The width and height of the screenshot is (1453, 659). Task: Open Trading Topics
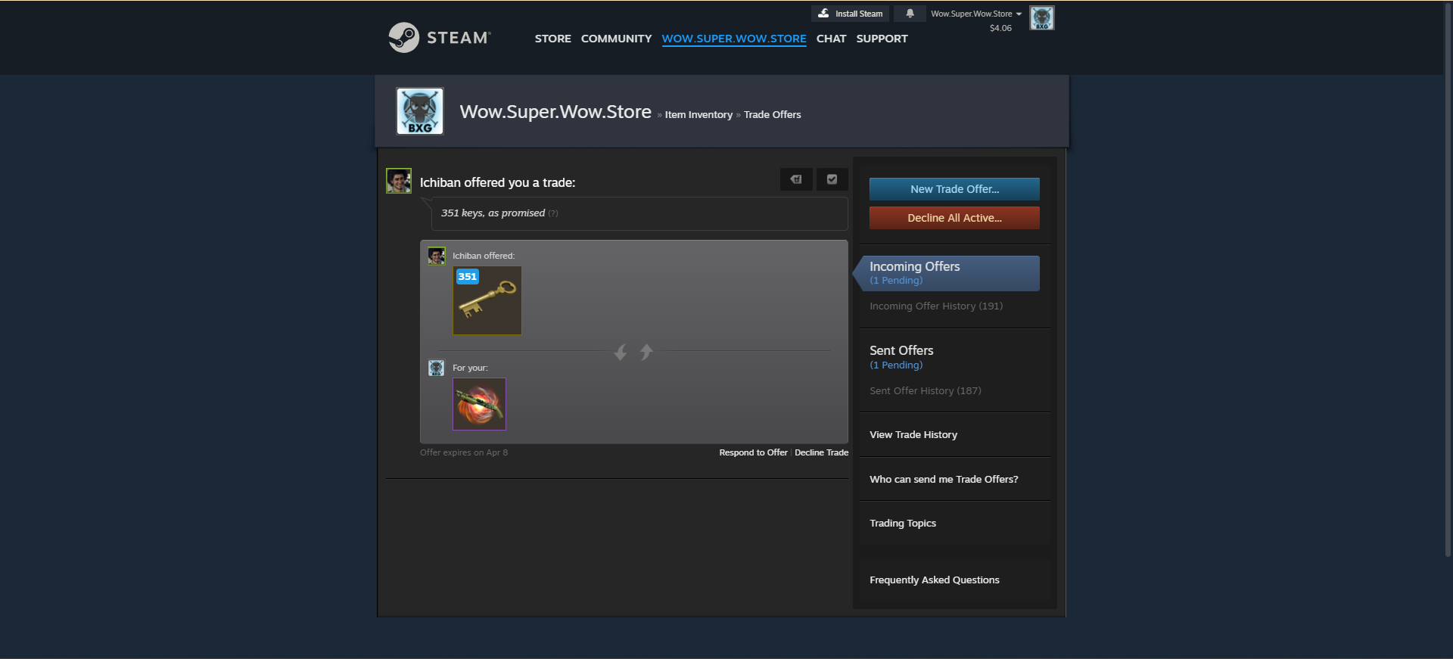(x=903, y=524)
